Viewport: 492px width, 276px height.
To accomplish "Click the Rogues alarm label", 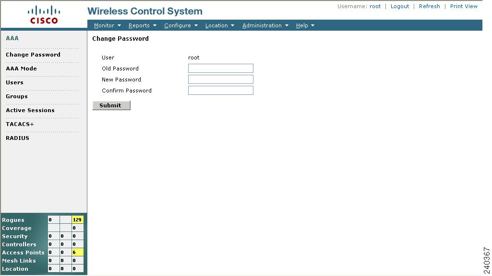I will [13, 220].
